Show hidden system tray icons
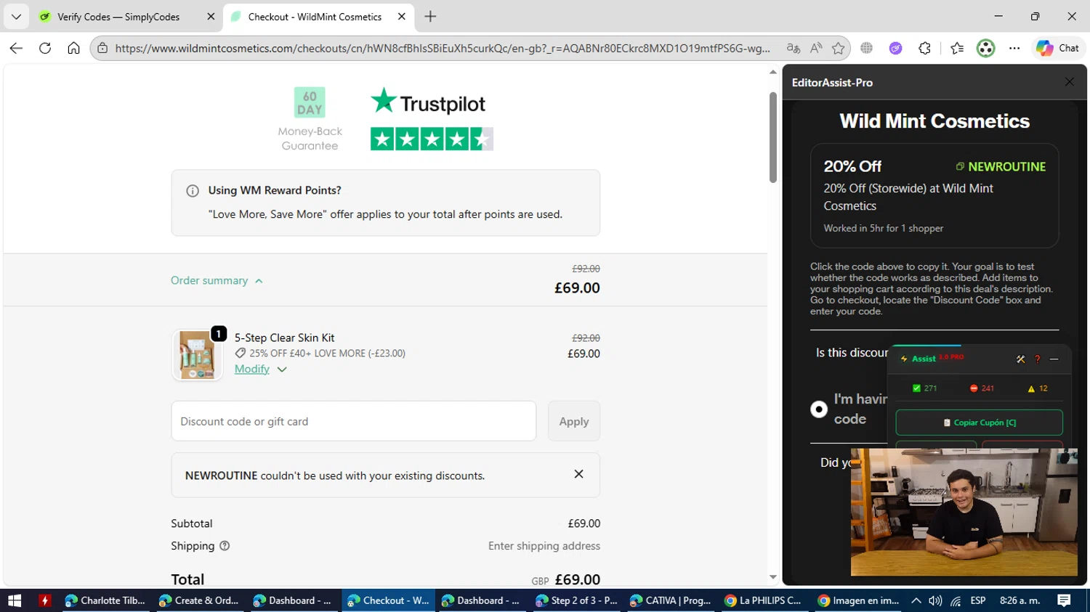 click(x=916, y=600)
